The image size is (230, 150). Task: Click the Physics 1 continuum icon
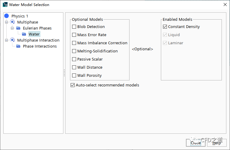point(7,16)
